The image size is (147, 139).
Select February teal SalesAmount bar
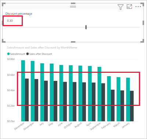(x=109, y=99)
